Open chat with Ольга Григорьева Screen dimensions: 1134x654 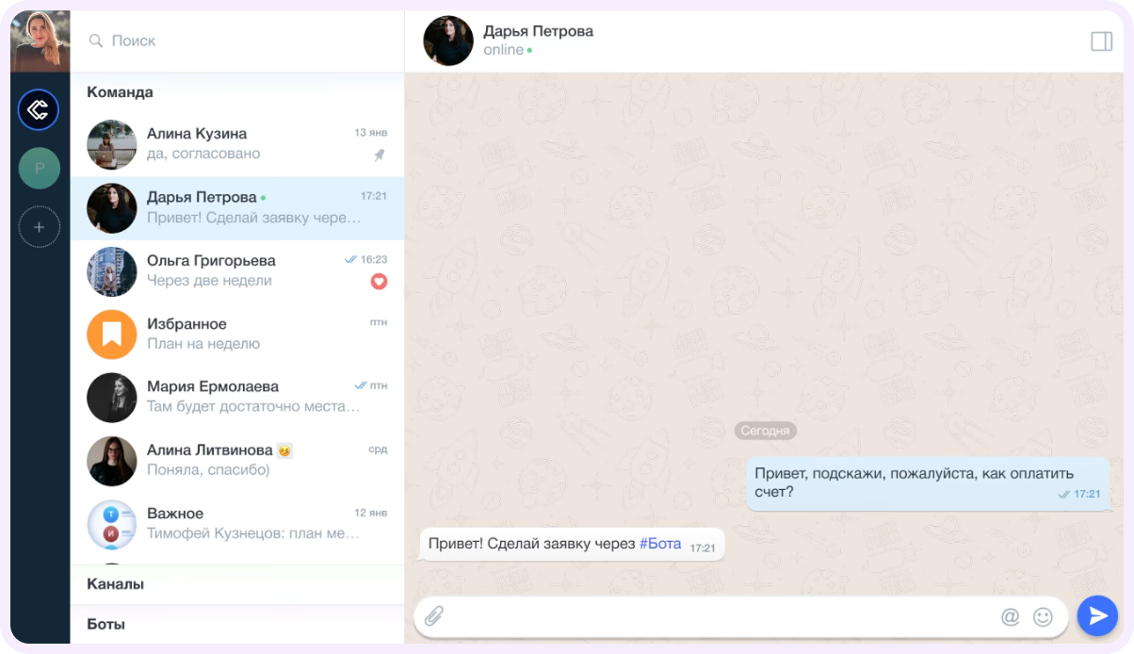click(x=237, y=271)
